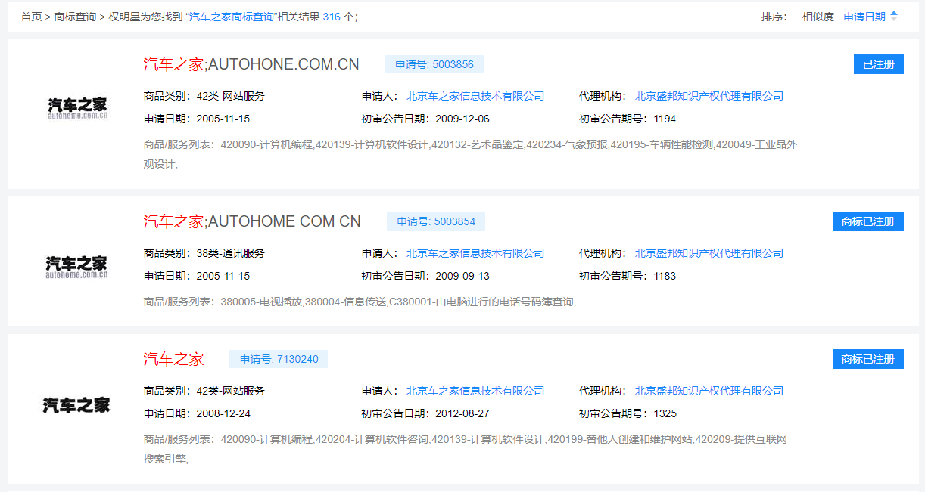
Task: Click 商标已注册 badge on the 7130240 card
Action: [x=868, y=359]
